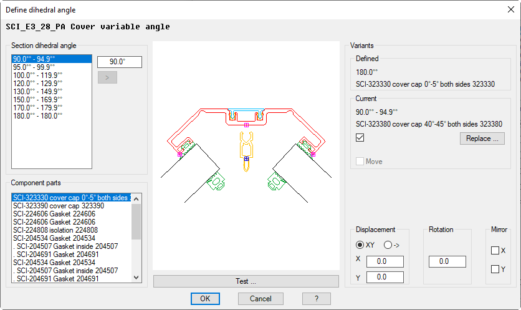Confirm the dialog with OK
This screenshot has height=310, width=521.
click(205, 299)
